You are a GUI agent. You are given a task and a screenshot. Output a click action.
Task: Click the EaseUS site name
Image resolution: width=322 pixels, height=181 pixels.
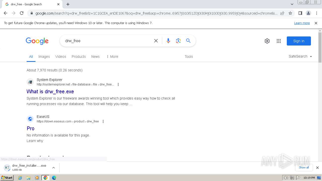tap(43, 117)
